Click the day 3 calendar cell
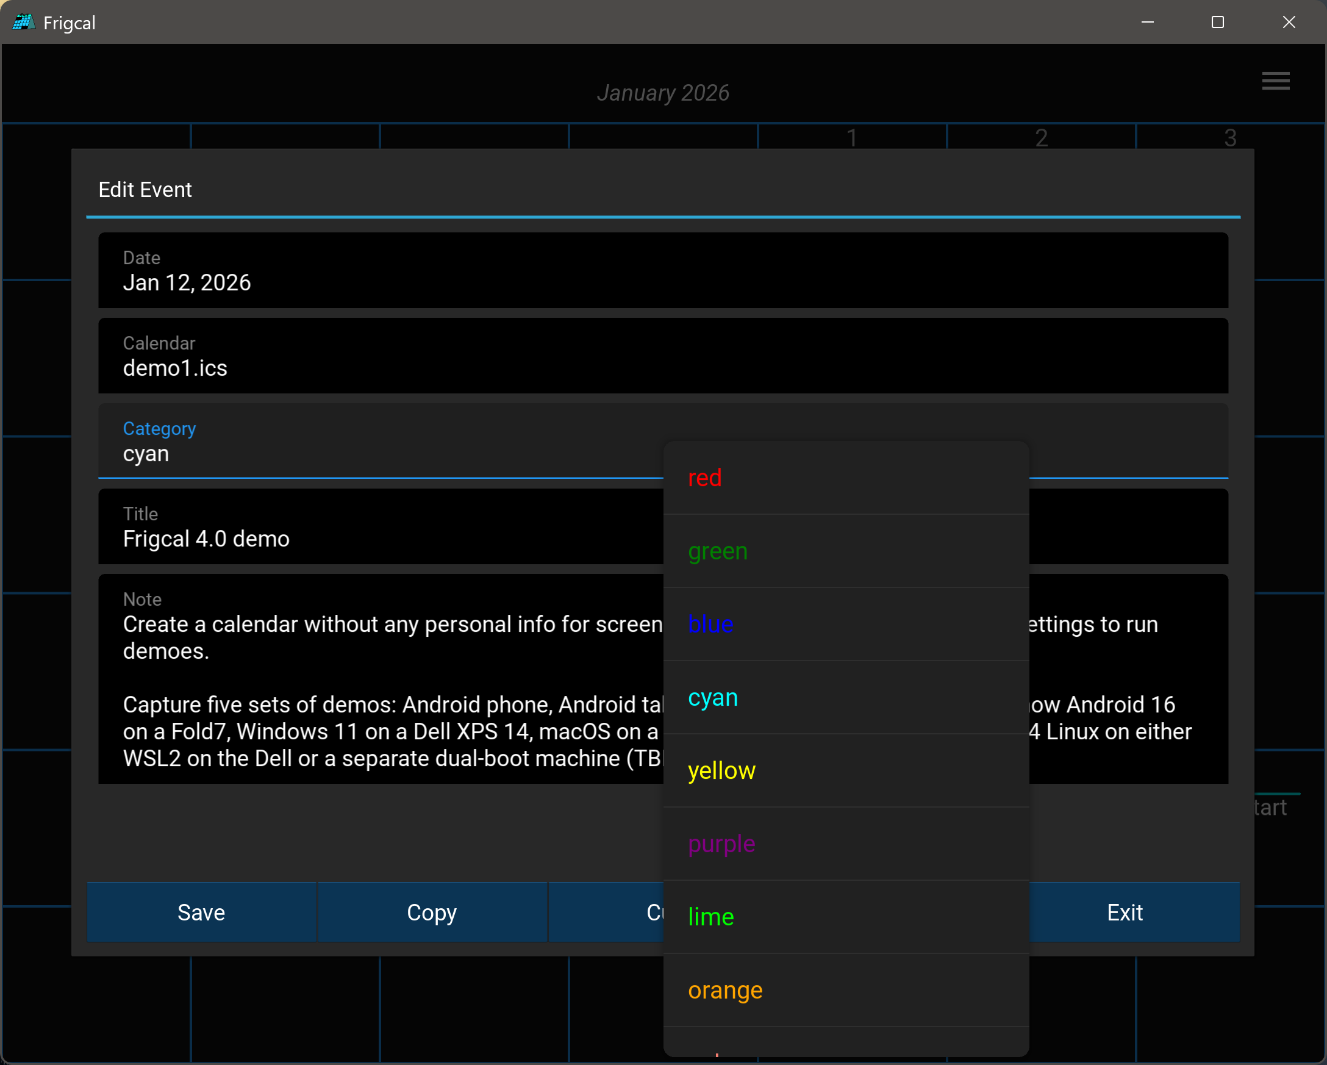Screen dimensions: 1327x1065 [1230, 137]
